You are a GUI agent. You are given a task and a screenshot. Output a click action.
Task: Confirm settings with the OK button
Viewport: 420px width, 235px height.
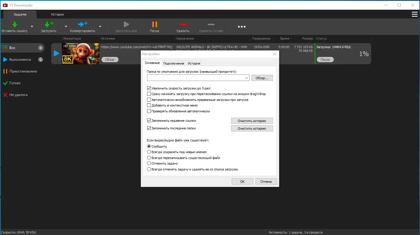coord(242,182)
